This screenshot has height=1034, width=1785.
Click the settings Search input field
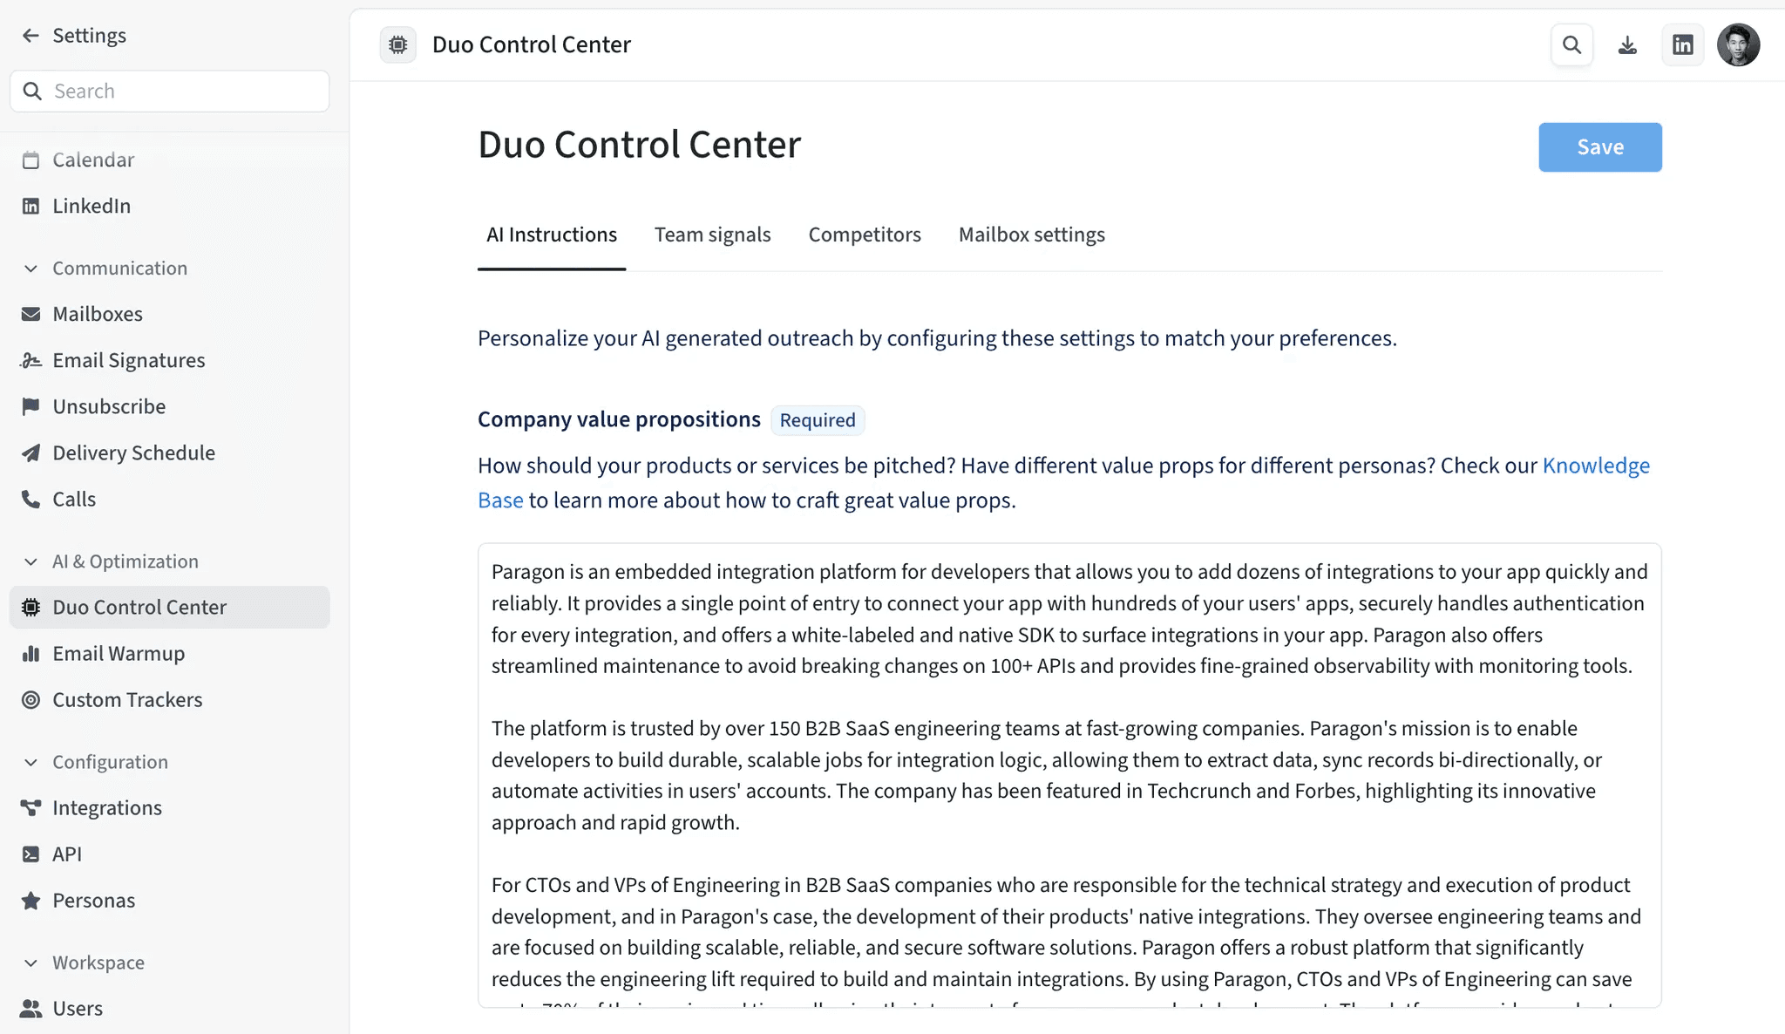tap(183, 92)
